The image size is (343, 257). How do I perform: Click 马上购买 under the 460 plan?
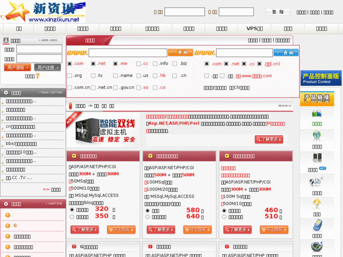274,230
